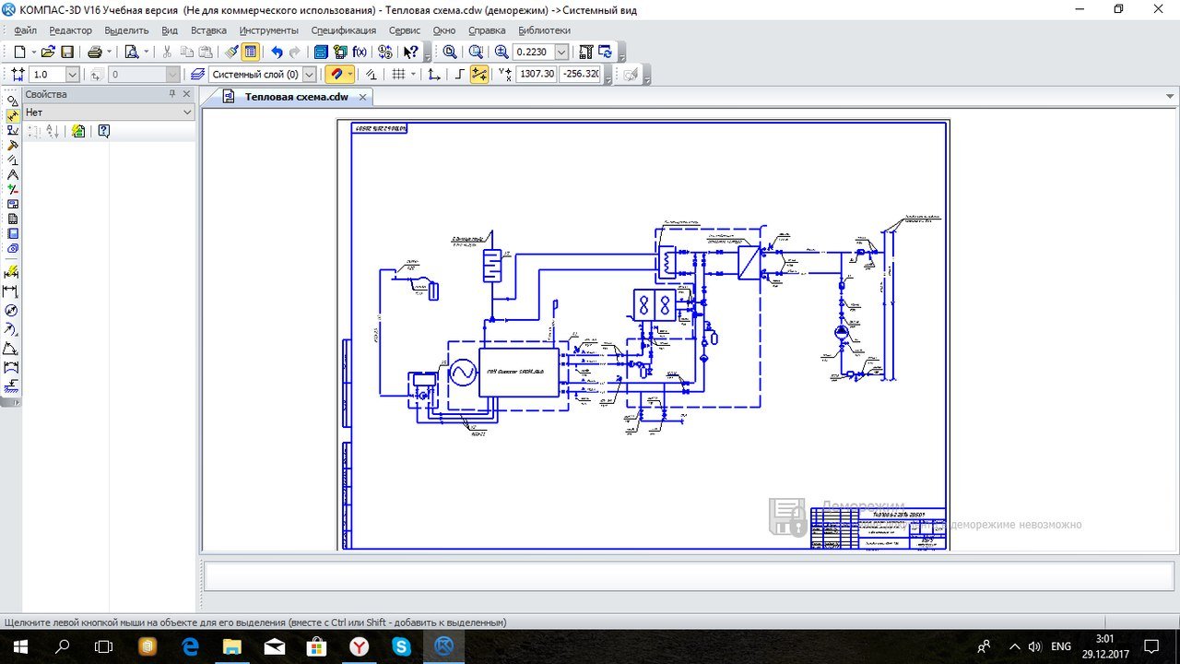Pin the Свойства panel
This screenshot has height=664, width=1180.
point(172,94)
